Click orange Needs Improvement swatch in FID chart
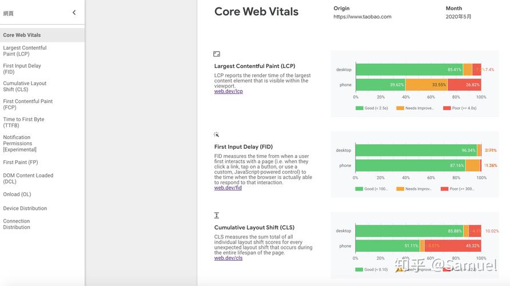 [x=400, y=189]
